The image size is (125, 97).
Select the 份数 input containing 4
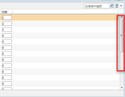(7, 36)
